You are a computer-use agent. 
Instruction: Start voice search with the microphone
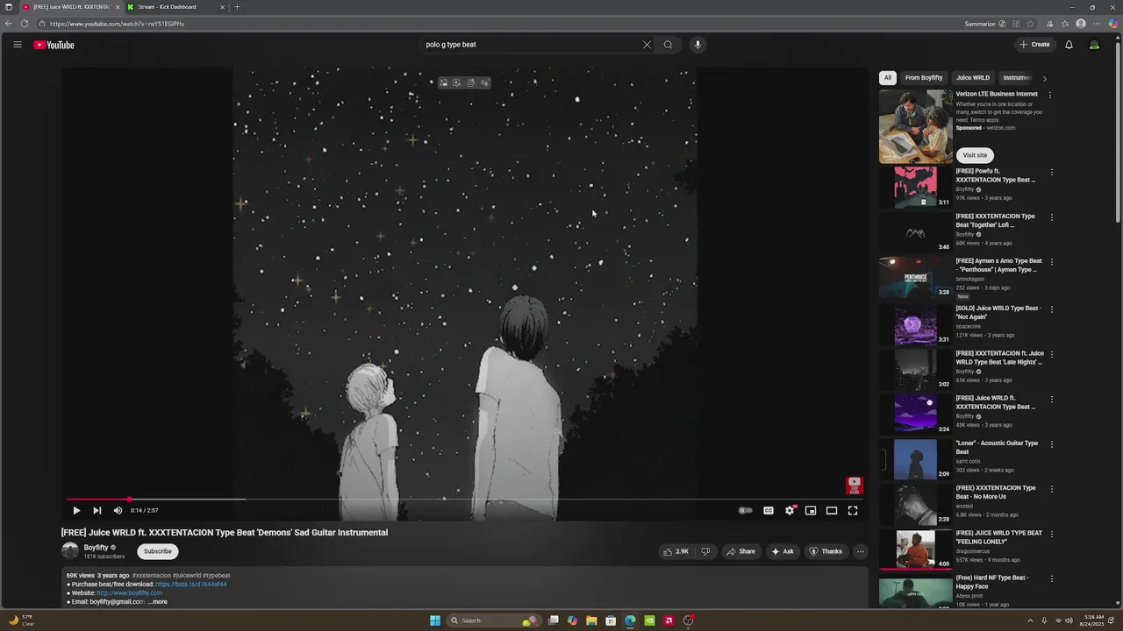click(x=697, y=45)
